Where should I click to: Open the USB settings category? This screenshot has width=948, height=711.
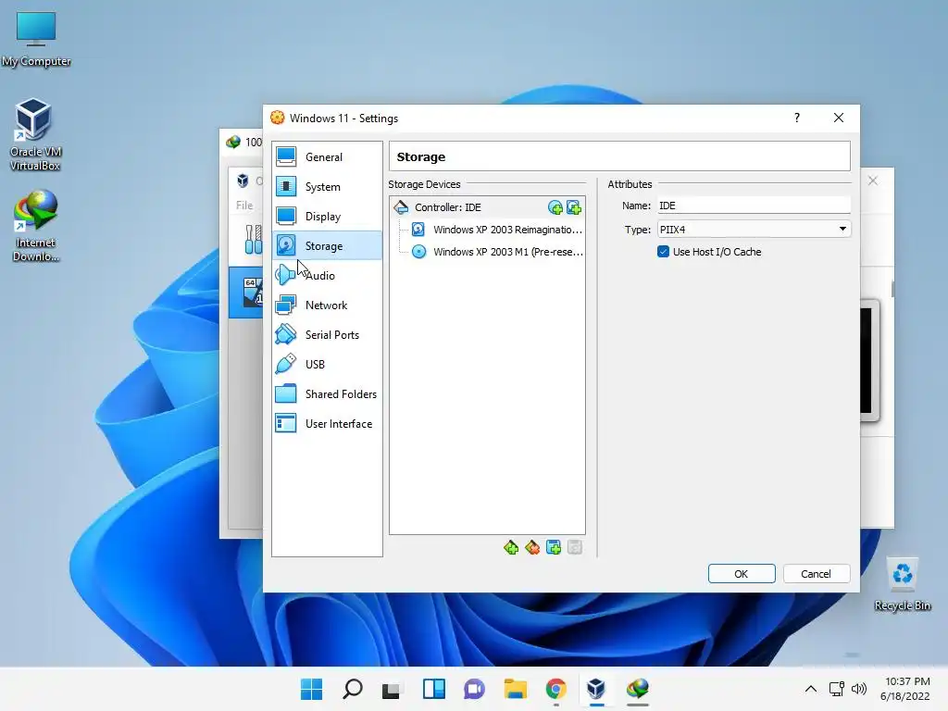[x=327, y=365]
